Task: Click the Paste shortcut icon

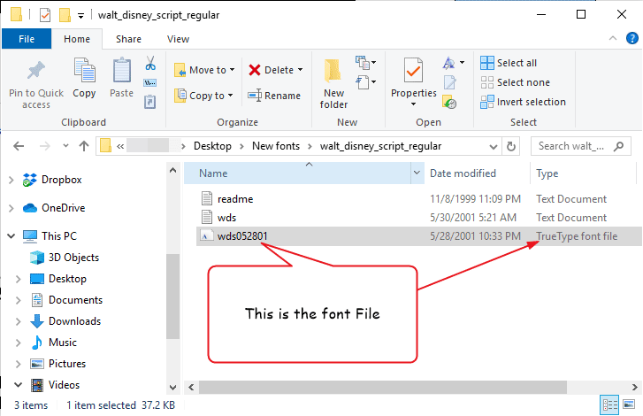Action: 150,102
